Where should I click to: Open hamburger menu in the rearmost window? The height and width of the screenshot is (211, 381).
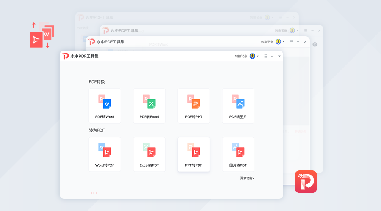coord(280,18)
